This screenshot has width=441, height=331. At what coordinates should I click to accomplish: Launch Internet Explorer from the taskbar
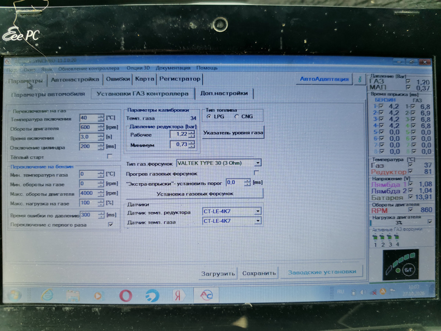(47, 295)
